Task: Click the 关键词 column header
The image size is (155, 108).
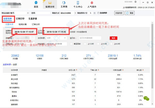Action: pos(44,70)
